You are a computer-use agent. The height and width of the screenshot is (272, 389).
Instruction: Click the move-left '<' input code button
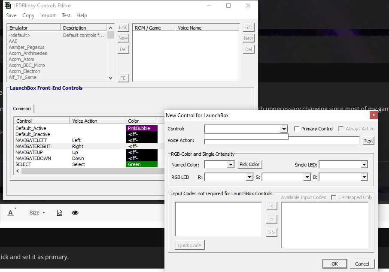click(x=272, y=206)
